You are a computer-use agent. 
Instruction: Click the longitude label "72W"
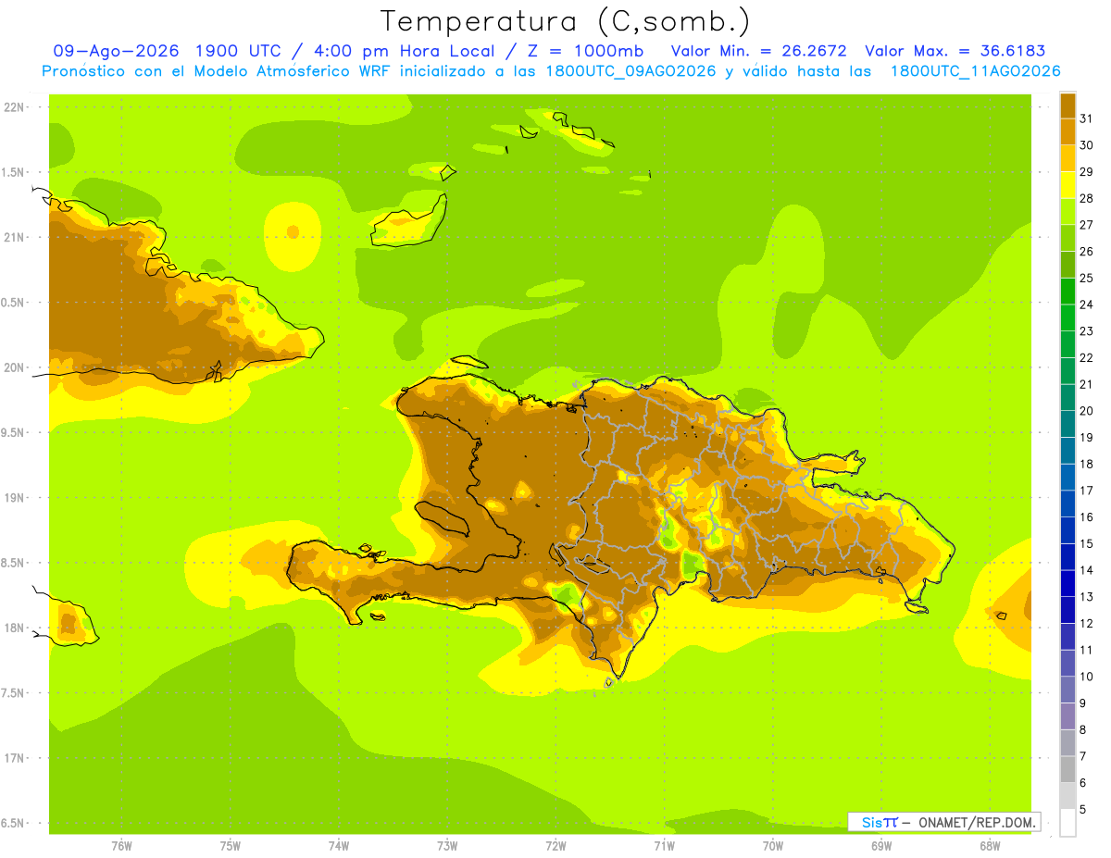point(555,846)
